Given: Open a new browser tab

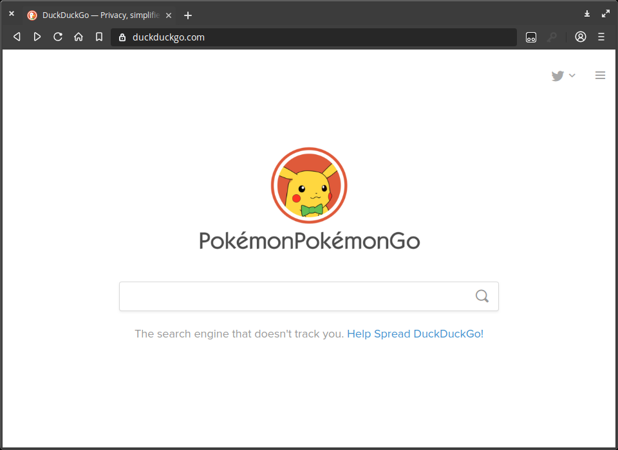Looking at the screenshot, I should [187, 15].
